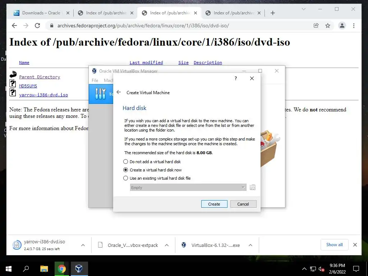
Task: Open the Parent Directory link
Action: coord(40,77)
